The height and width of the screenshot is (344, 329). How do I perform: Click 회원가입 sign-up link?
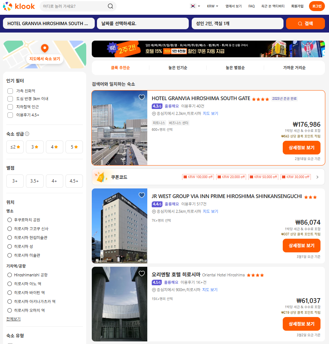pos(297,6)
